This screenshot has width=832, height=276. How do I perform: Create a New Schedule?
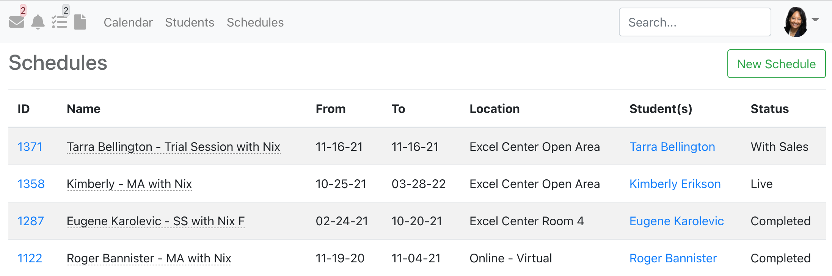(776, 64)
